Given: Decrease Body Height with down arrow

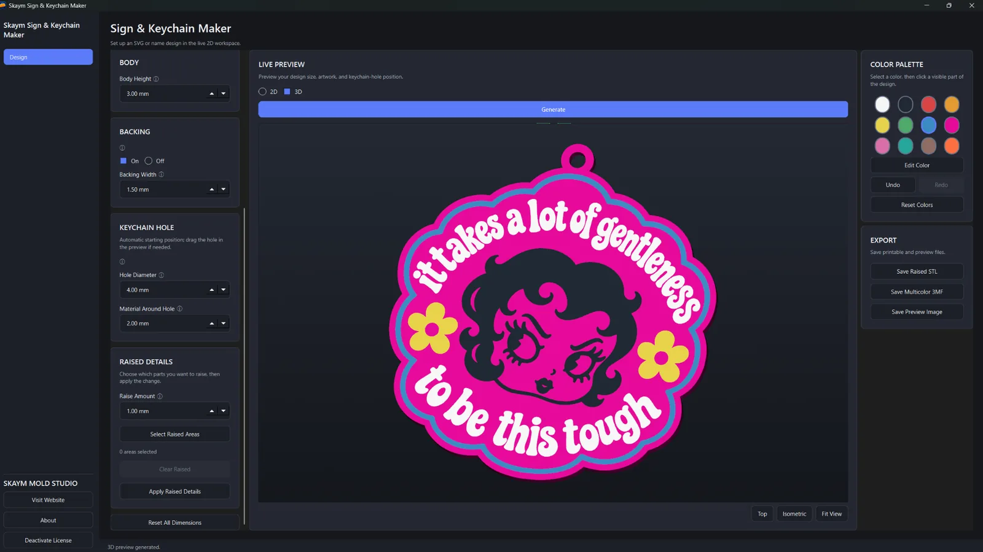Looking at the screenshot, I should pos(224,94).
